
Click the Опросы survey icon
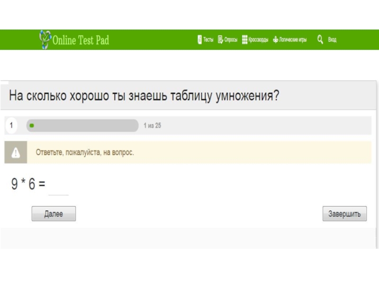tap(220, 40)
